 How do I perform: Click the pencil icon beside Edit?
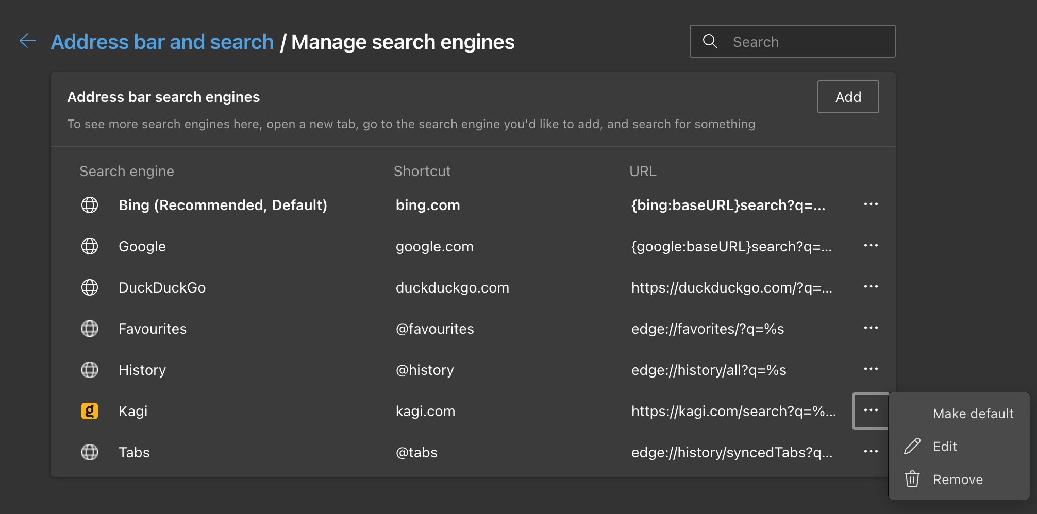click(x=912, y=446)
